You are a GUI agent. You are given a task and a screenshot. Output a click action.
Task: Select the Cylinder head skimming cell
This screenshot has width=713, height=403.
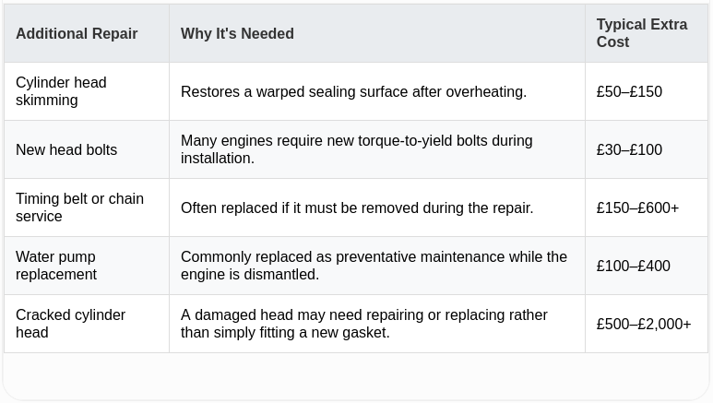pos(87,91)
